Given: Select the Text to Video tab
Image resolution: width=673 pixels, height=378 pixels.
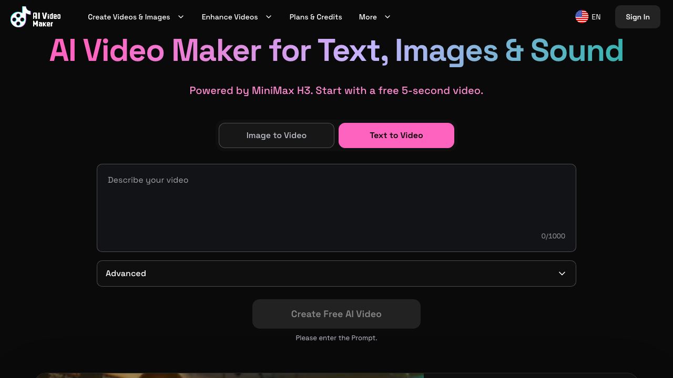Looking at the screenshot, I should (396, 135).
